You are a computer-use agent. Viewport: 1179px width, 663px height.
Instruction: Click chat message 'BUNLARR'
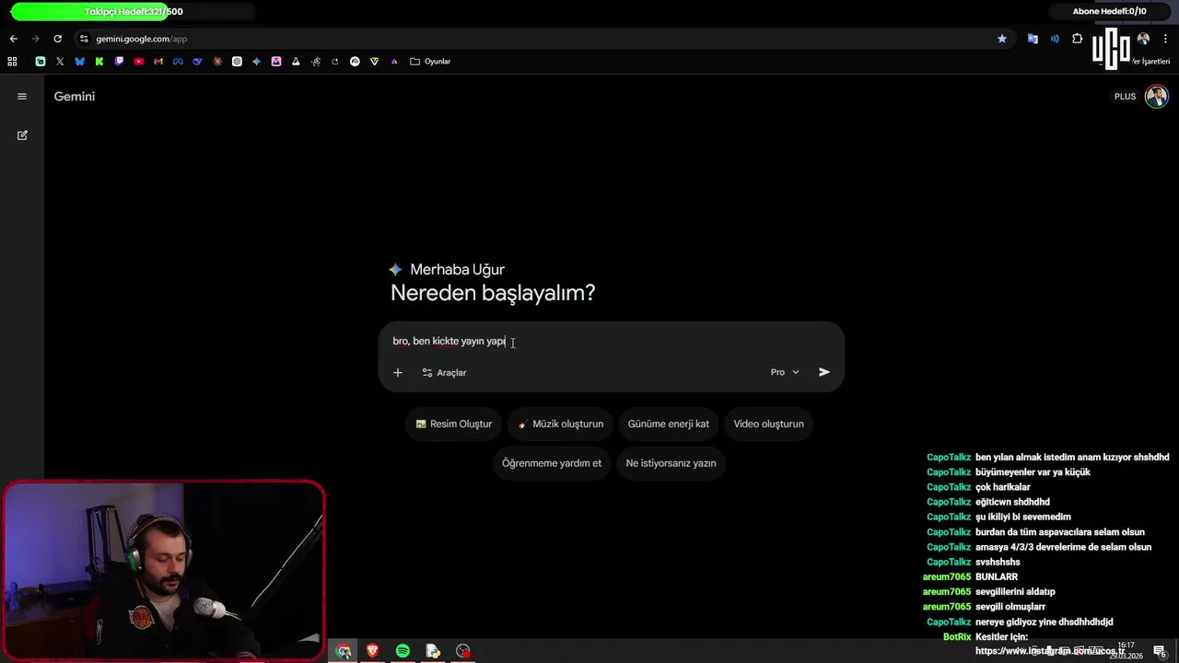click(997, 576)
